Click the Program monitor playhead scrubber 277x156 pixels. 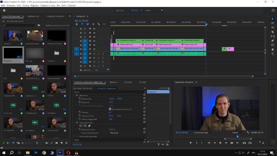point(237,137)
